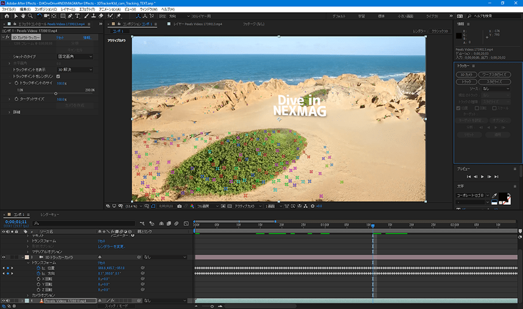Click the snapshot camera icon below viewer
The width and height of the screenshot is (523, 309).
click(179, 206)
